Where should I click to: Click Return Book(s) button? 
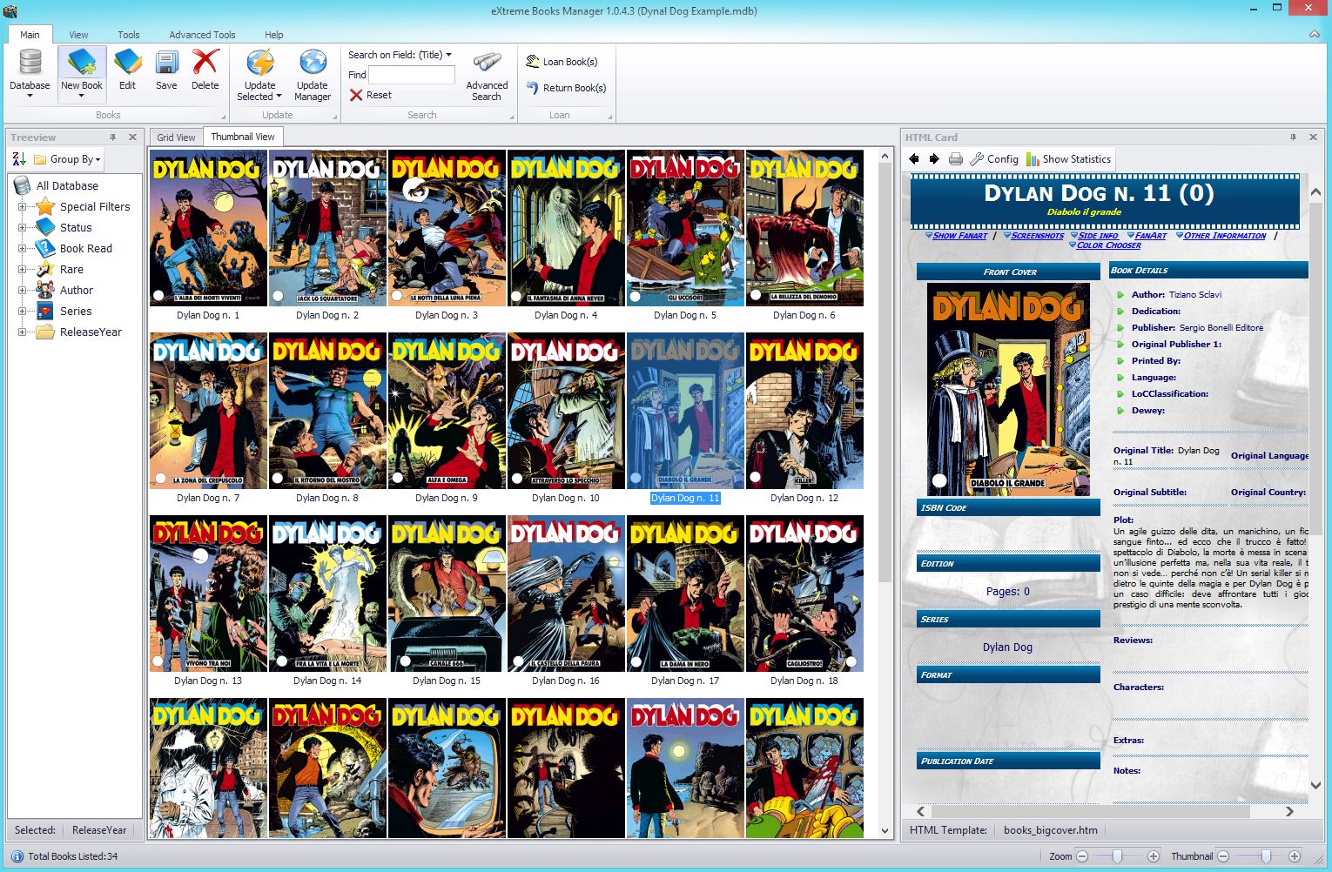coord(566,88)
